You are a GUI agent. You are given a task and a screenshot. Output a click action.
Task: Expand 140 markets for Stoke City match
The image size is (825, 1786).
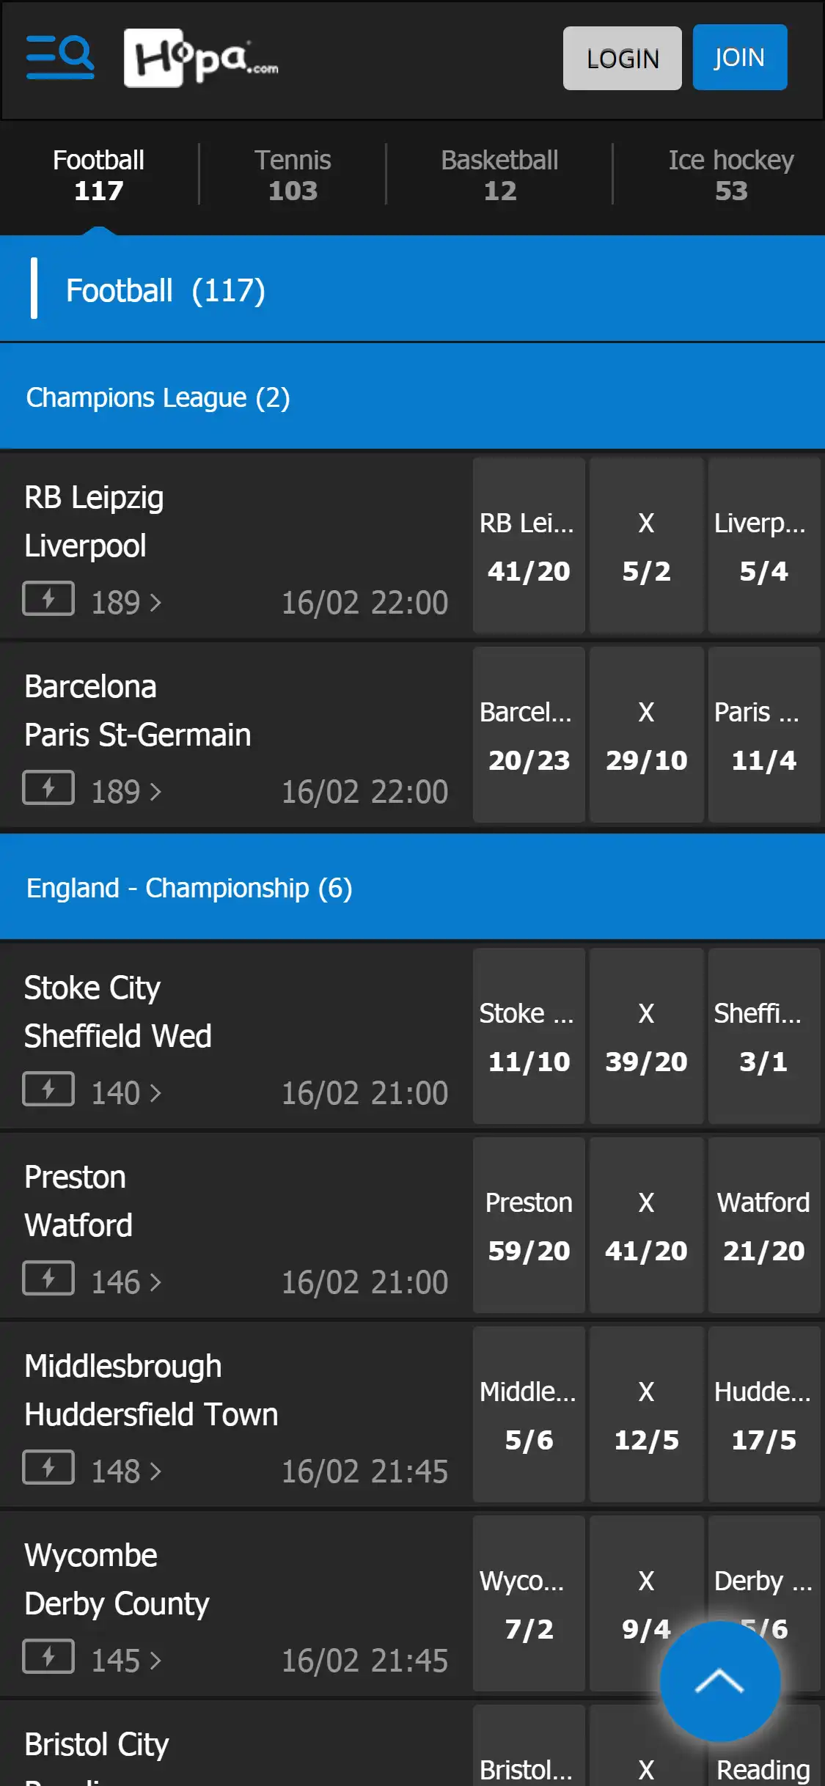[x=125, y=1093]
